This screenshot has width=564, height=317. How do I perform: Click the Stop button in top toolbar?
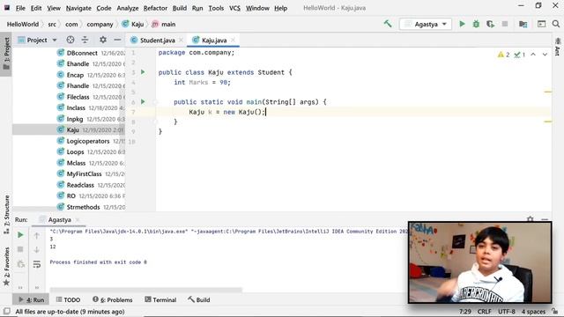click(505, 24)
